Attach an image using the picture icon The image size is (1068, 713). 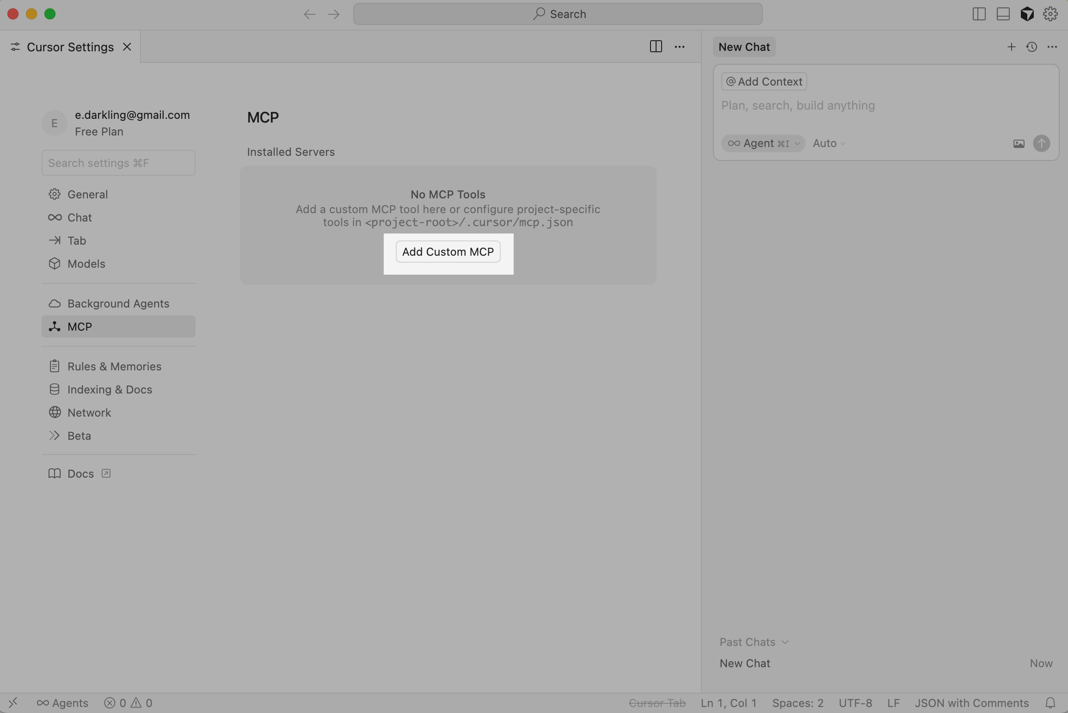click(x=1019, y=144)
